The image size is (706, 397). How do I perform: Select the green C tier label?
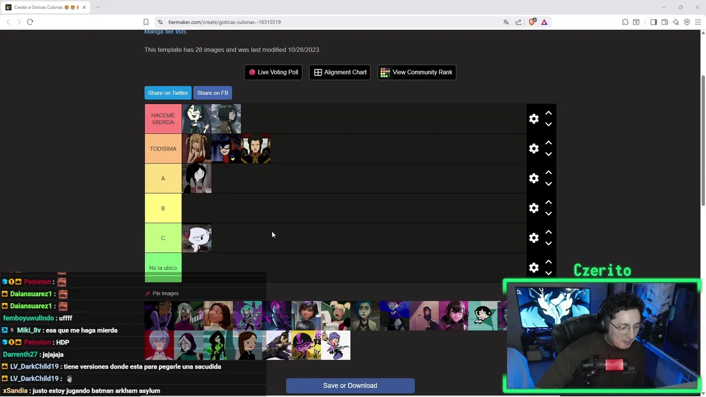pos(163,238)
